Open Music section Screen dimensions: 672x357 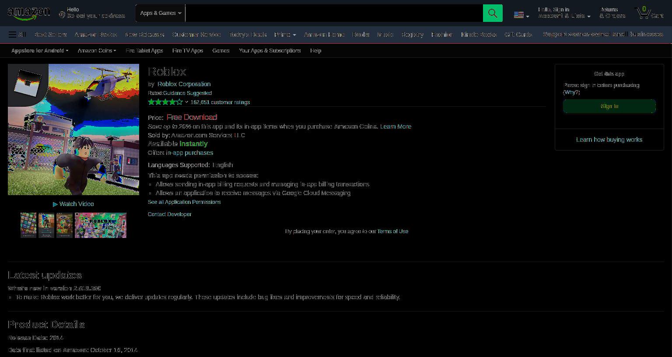click(x=385, y=35)
